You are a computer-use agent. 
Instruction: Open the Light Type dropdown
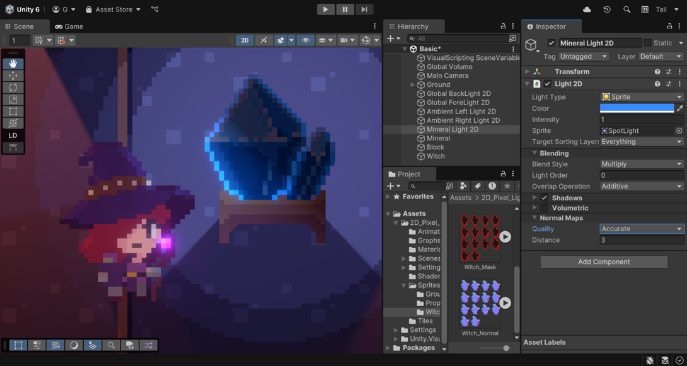coord(642,97)
